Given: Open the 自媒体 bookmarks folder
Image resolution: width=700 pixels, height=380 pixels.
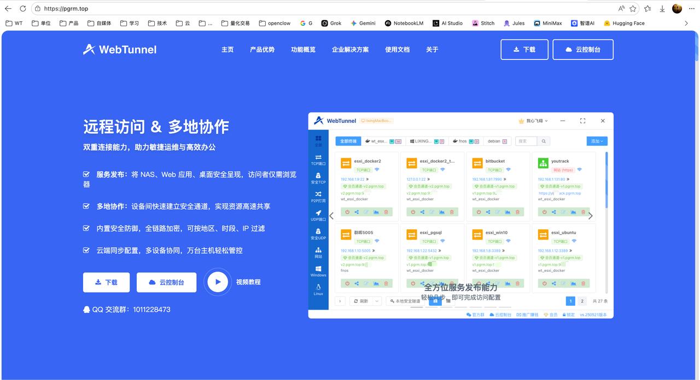Looking at the screenshot, I should pos(100,23).
